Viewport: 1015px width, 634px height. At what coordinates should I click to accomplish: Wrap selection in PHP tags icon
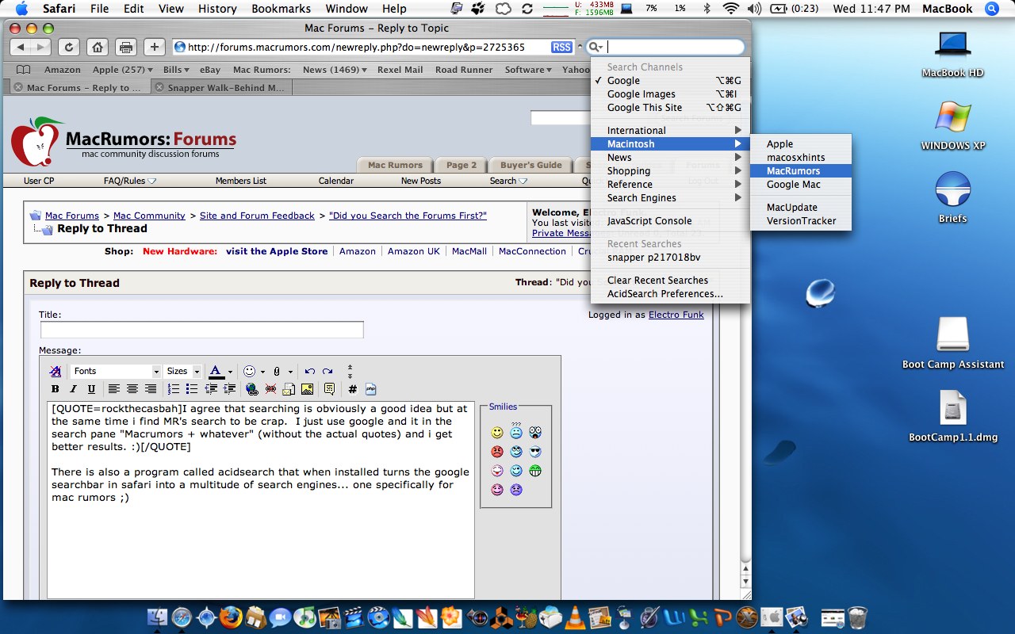tap(370, 389)
